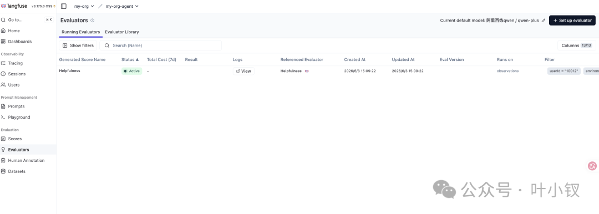Open Evaluators in sidebar

[28, 150]
